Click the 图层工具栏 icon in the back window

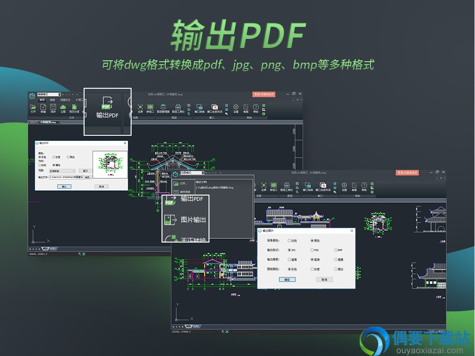[178, 107]
